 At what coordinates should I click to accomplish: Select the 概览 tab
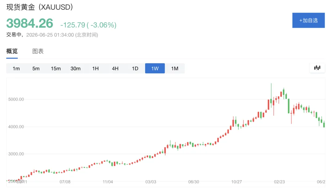tap(12, 51)
